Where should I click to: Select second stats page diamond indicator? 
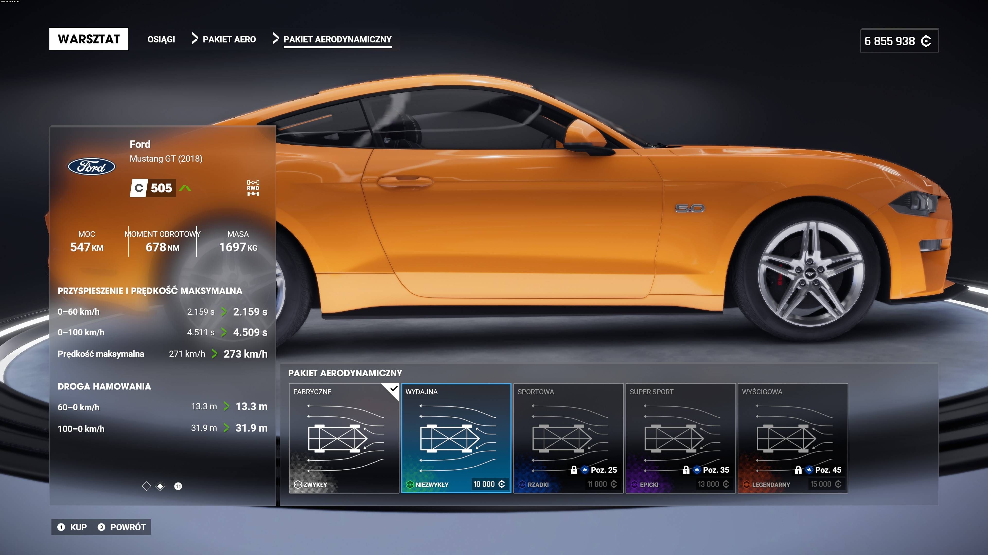(x=160, y=486)
